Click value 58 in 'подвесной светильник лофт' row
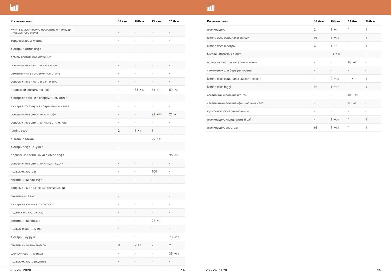The image size is (391, 278). tap(136, 90)
